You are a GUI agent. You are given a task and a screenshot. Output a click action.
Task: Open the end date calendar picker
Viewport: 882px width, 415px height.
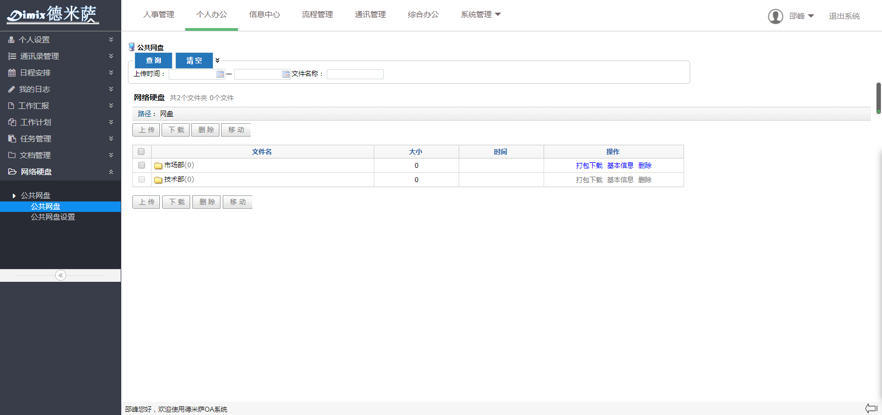pyautogui.click(x=286, y=74)
